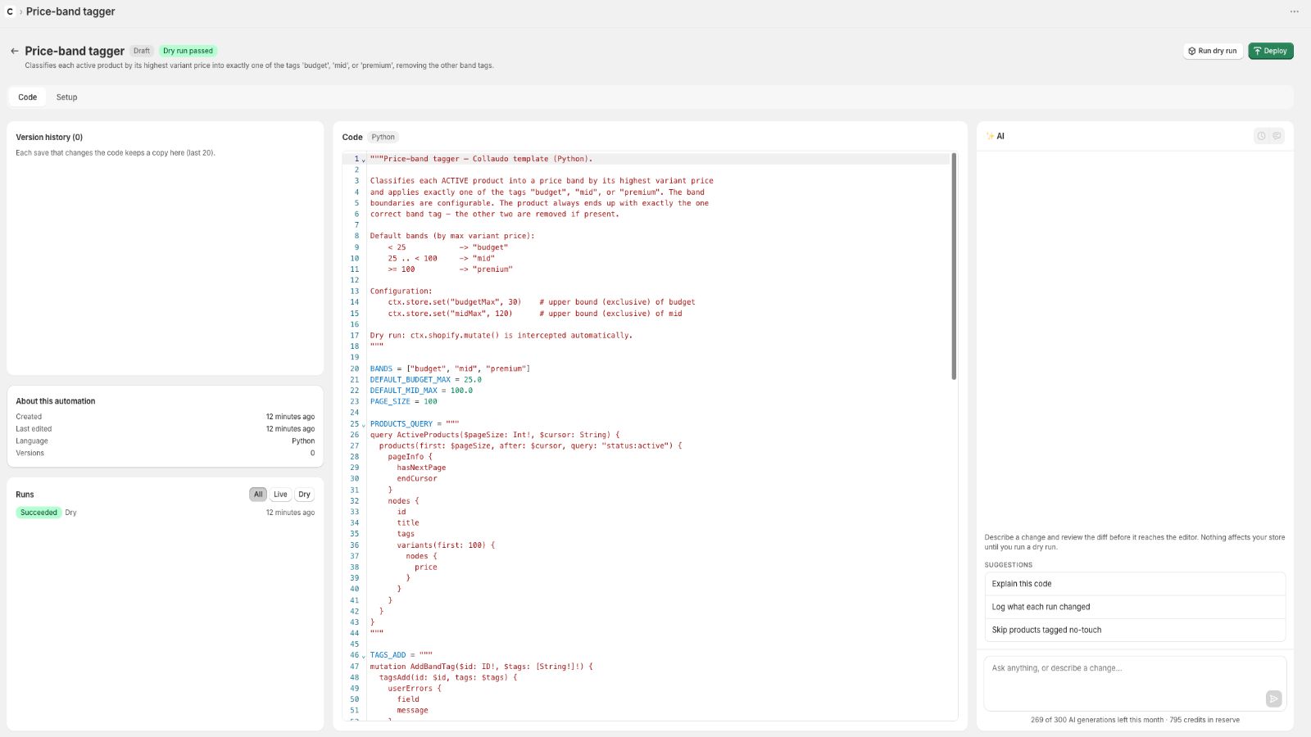This screenshot has height=737, width=1311.
Task: Switch to the Code tab
Action: [x=28, y=97]
